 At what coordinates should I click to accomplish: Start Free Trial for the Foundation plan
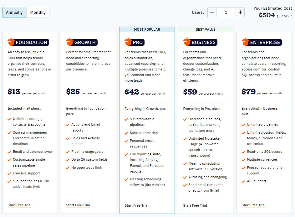(19, 205)
